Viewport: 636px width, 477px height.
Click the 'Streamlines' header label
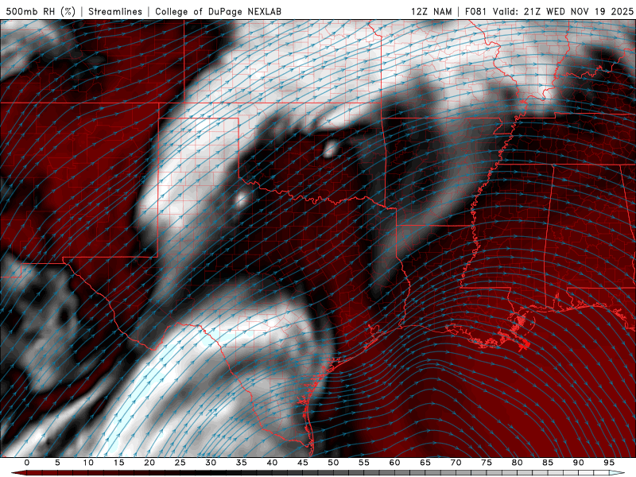115,11
